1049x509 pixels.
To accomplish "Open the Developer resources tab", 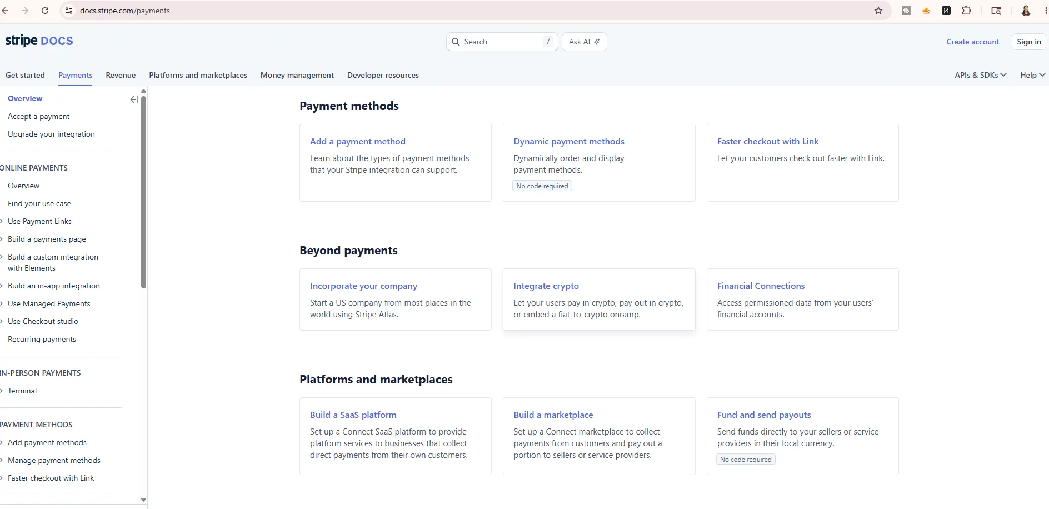I will pyautogui.click(x=383, y=75).
